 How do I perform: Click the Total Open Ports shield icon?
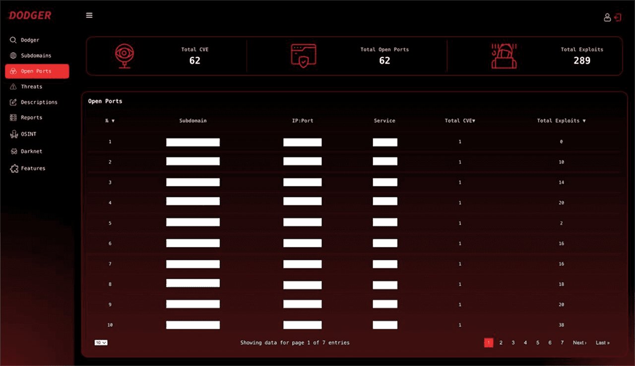(303, 56)
